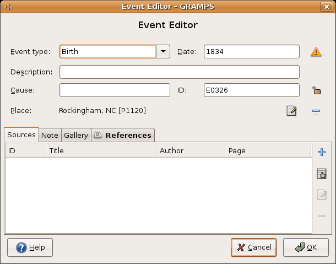Image resolution: width=336 pixels, height=264 pixels.
Task: Sort sources by the Title column header
Action: (x=101, y=150)
